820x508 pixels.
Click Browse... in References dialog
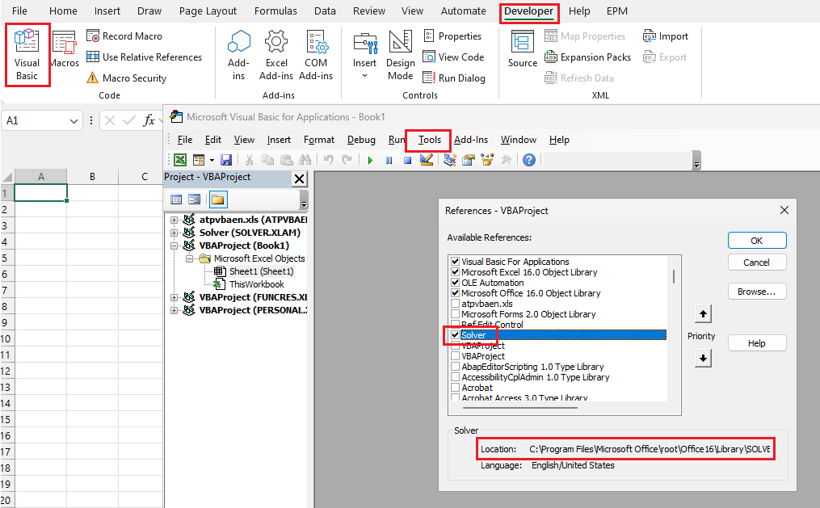pyautogui.click(x=757, y=292)
